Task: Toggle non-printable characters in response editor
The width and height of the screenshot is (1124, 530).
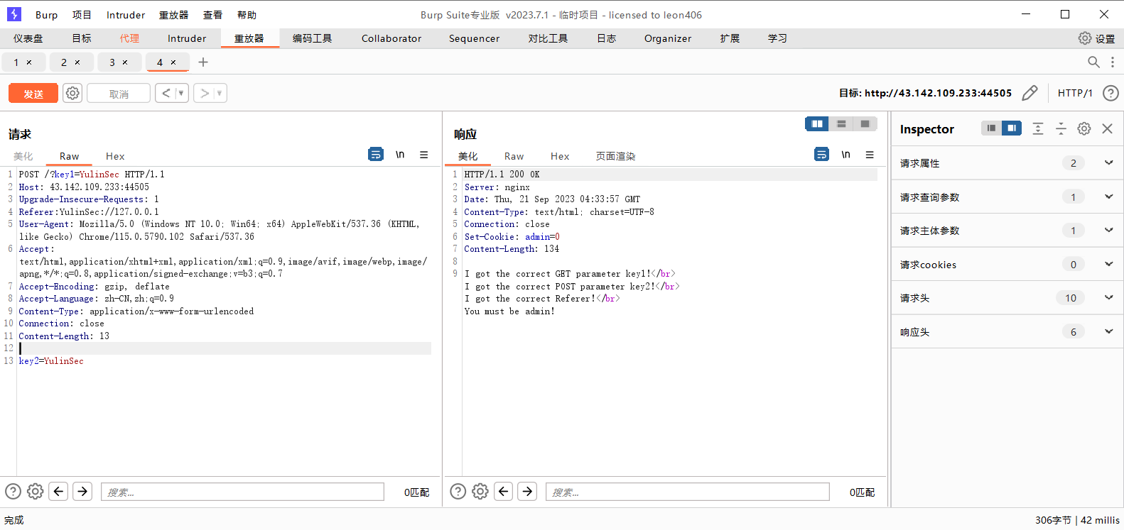Action: click(845, 154)
